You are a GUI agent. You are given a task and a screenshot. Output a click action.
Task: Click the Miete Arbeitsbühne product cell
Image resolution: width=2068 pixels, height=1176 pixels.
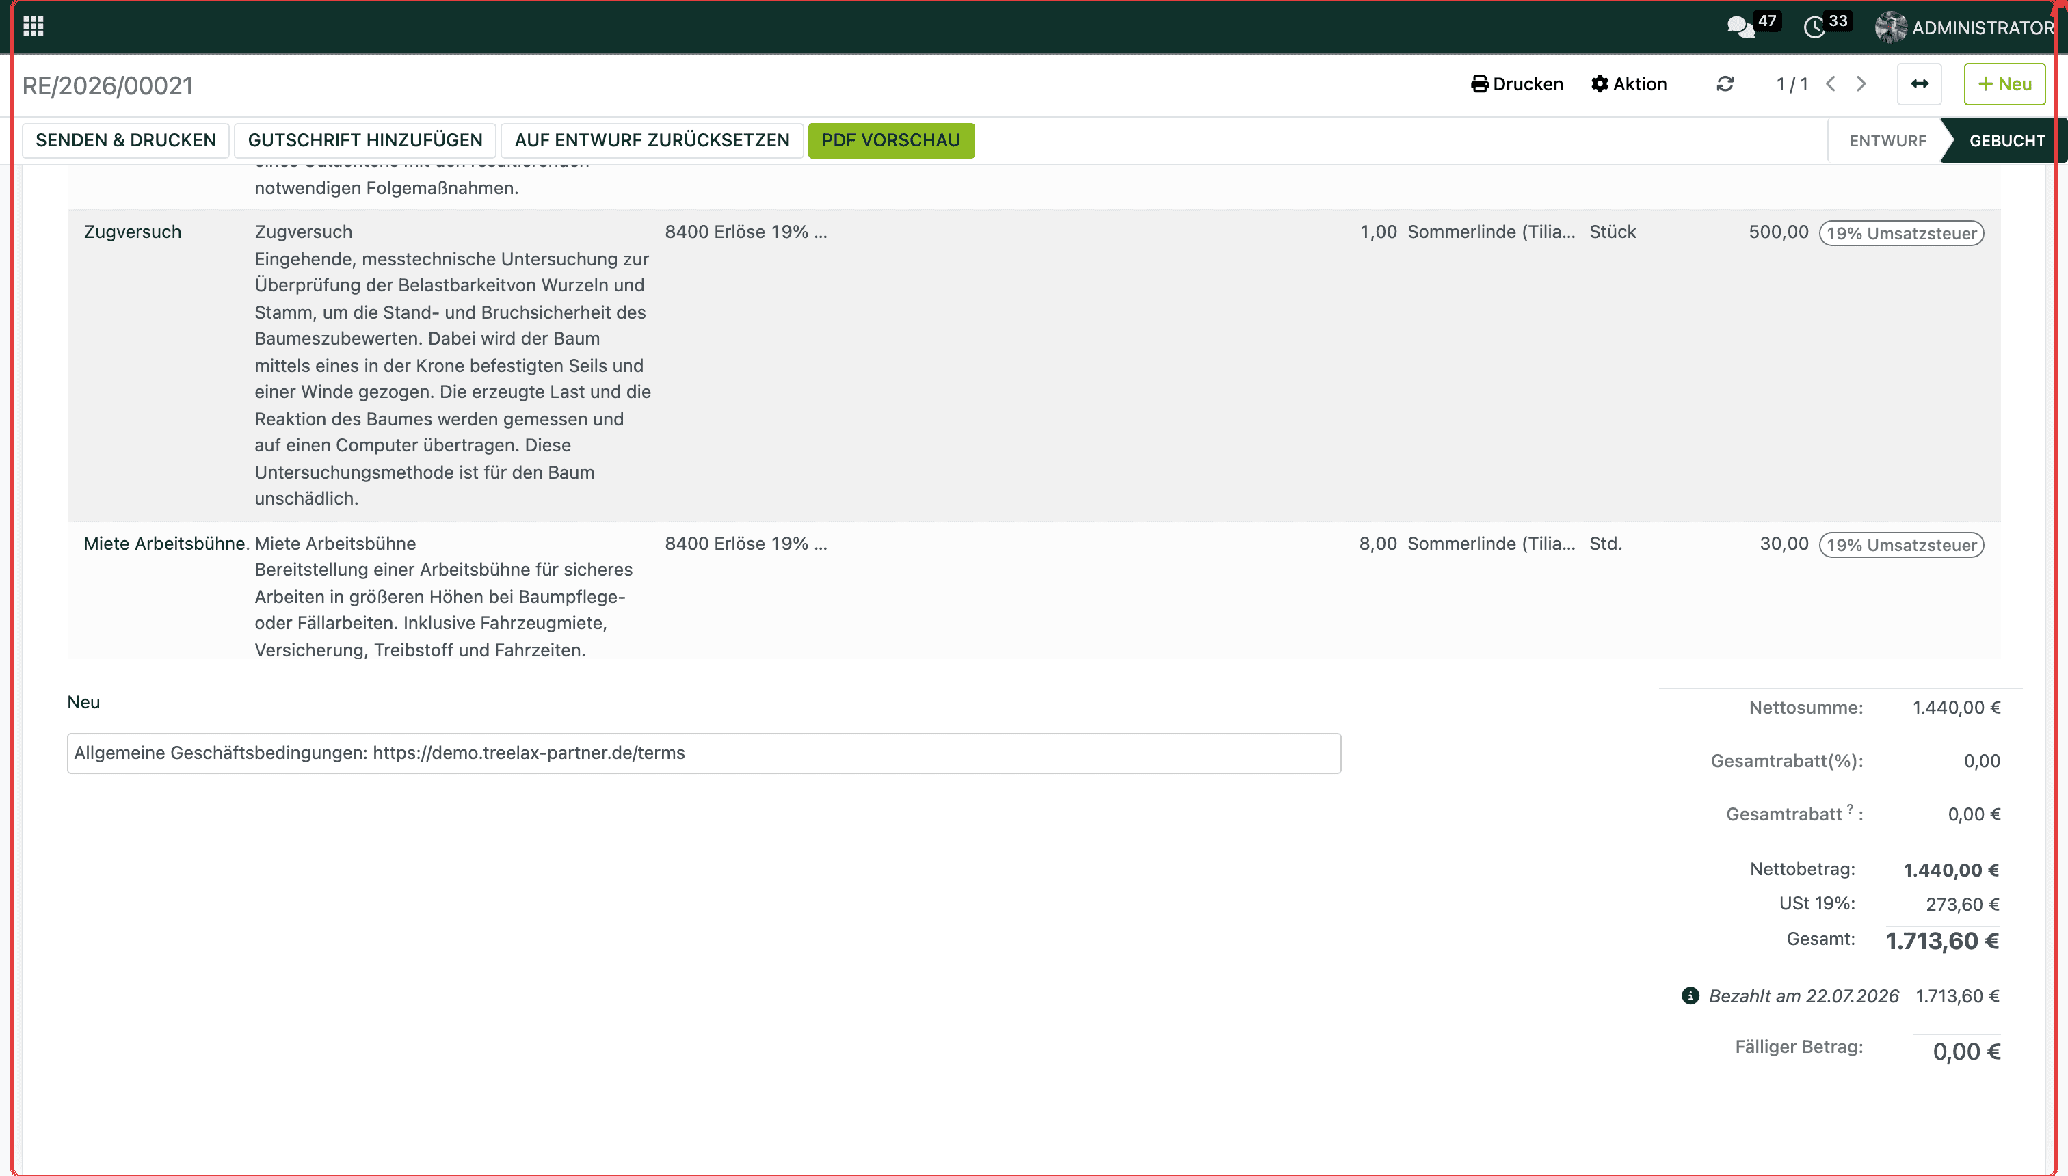click(165, 544)
